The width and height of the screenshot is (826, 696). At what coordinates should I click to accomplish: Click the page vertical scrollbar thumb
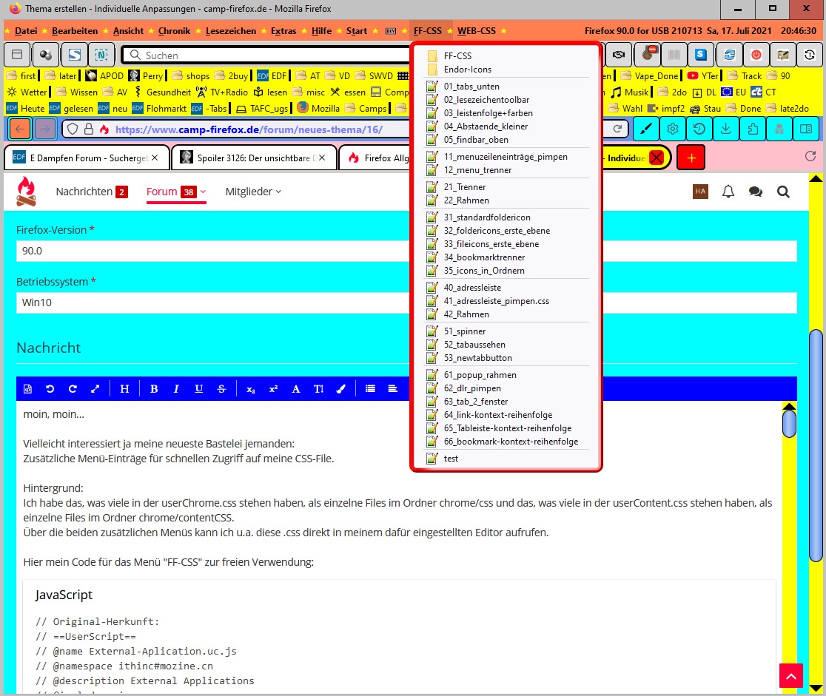point(816,445)
